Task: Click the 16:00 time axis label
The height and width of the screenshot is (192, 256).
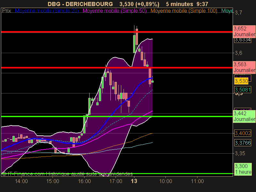Action: (84, 181)
